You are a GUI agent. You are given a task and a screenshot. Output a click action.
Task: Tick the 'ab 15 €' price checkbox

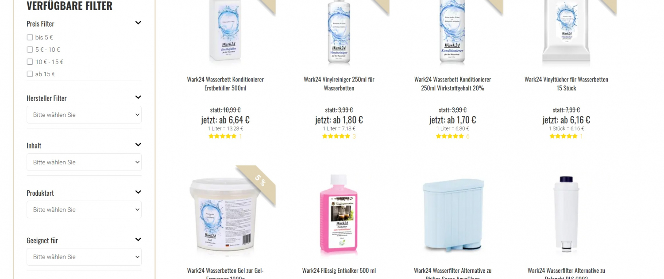pos(30,74)
